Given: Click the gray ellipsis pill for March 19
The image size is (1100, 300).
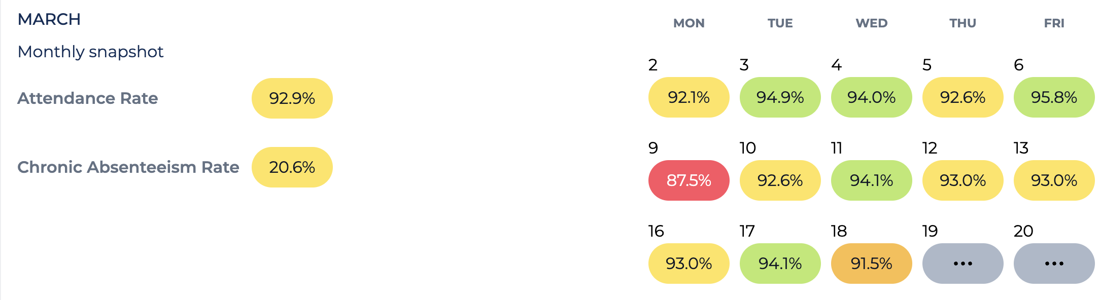Looking at the screenshot, I should (x=962, y=264).
